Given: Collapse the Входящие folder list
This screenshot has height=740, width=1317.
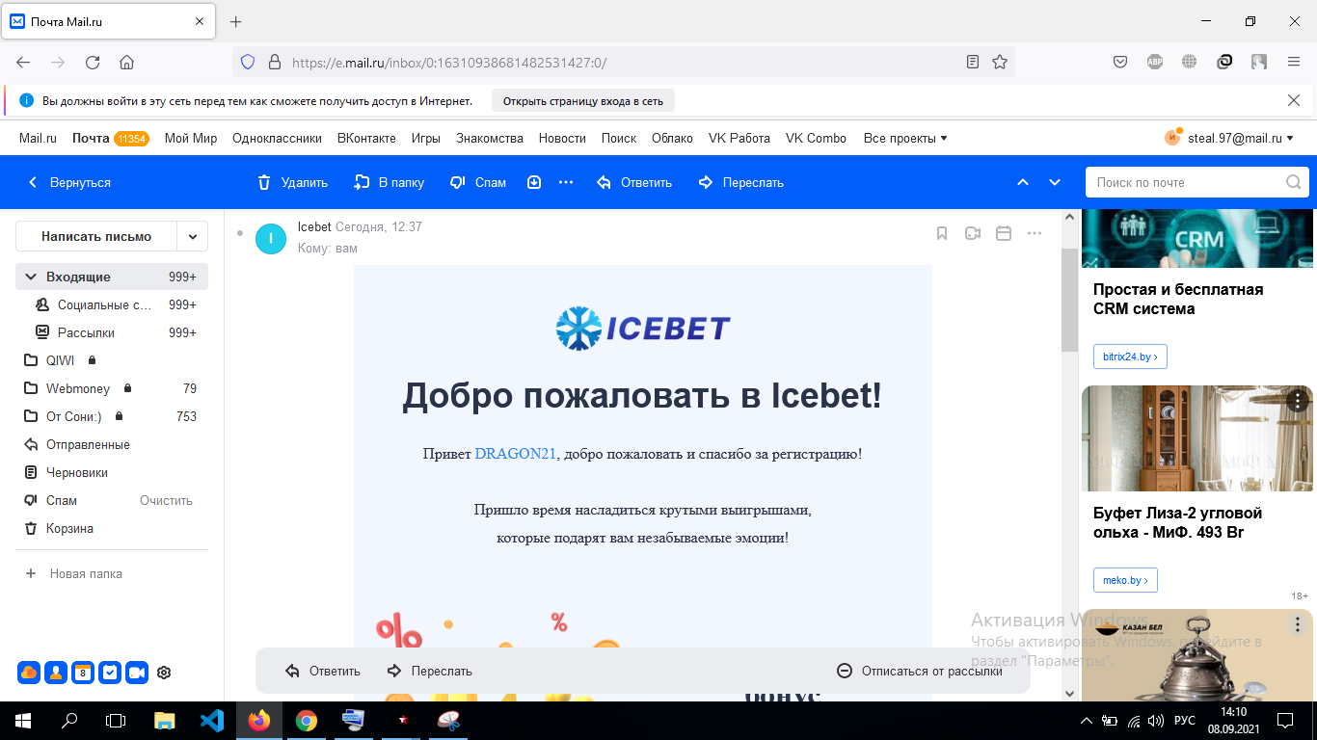Looking at the screenshot, I should pyautogui.click(x=32, y=277).
